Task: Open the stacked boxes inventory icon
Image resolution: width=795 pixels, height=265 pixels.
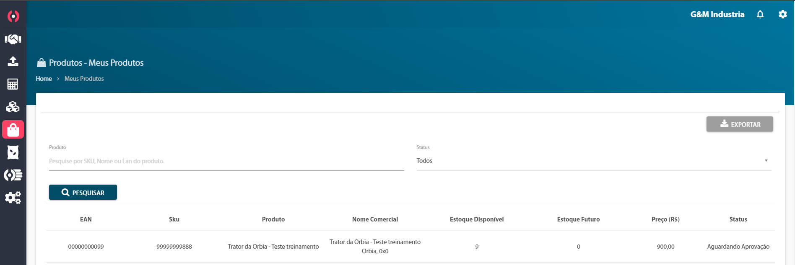Action: pyautogui.click(x=13, y=107)
